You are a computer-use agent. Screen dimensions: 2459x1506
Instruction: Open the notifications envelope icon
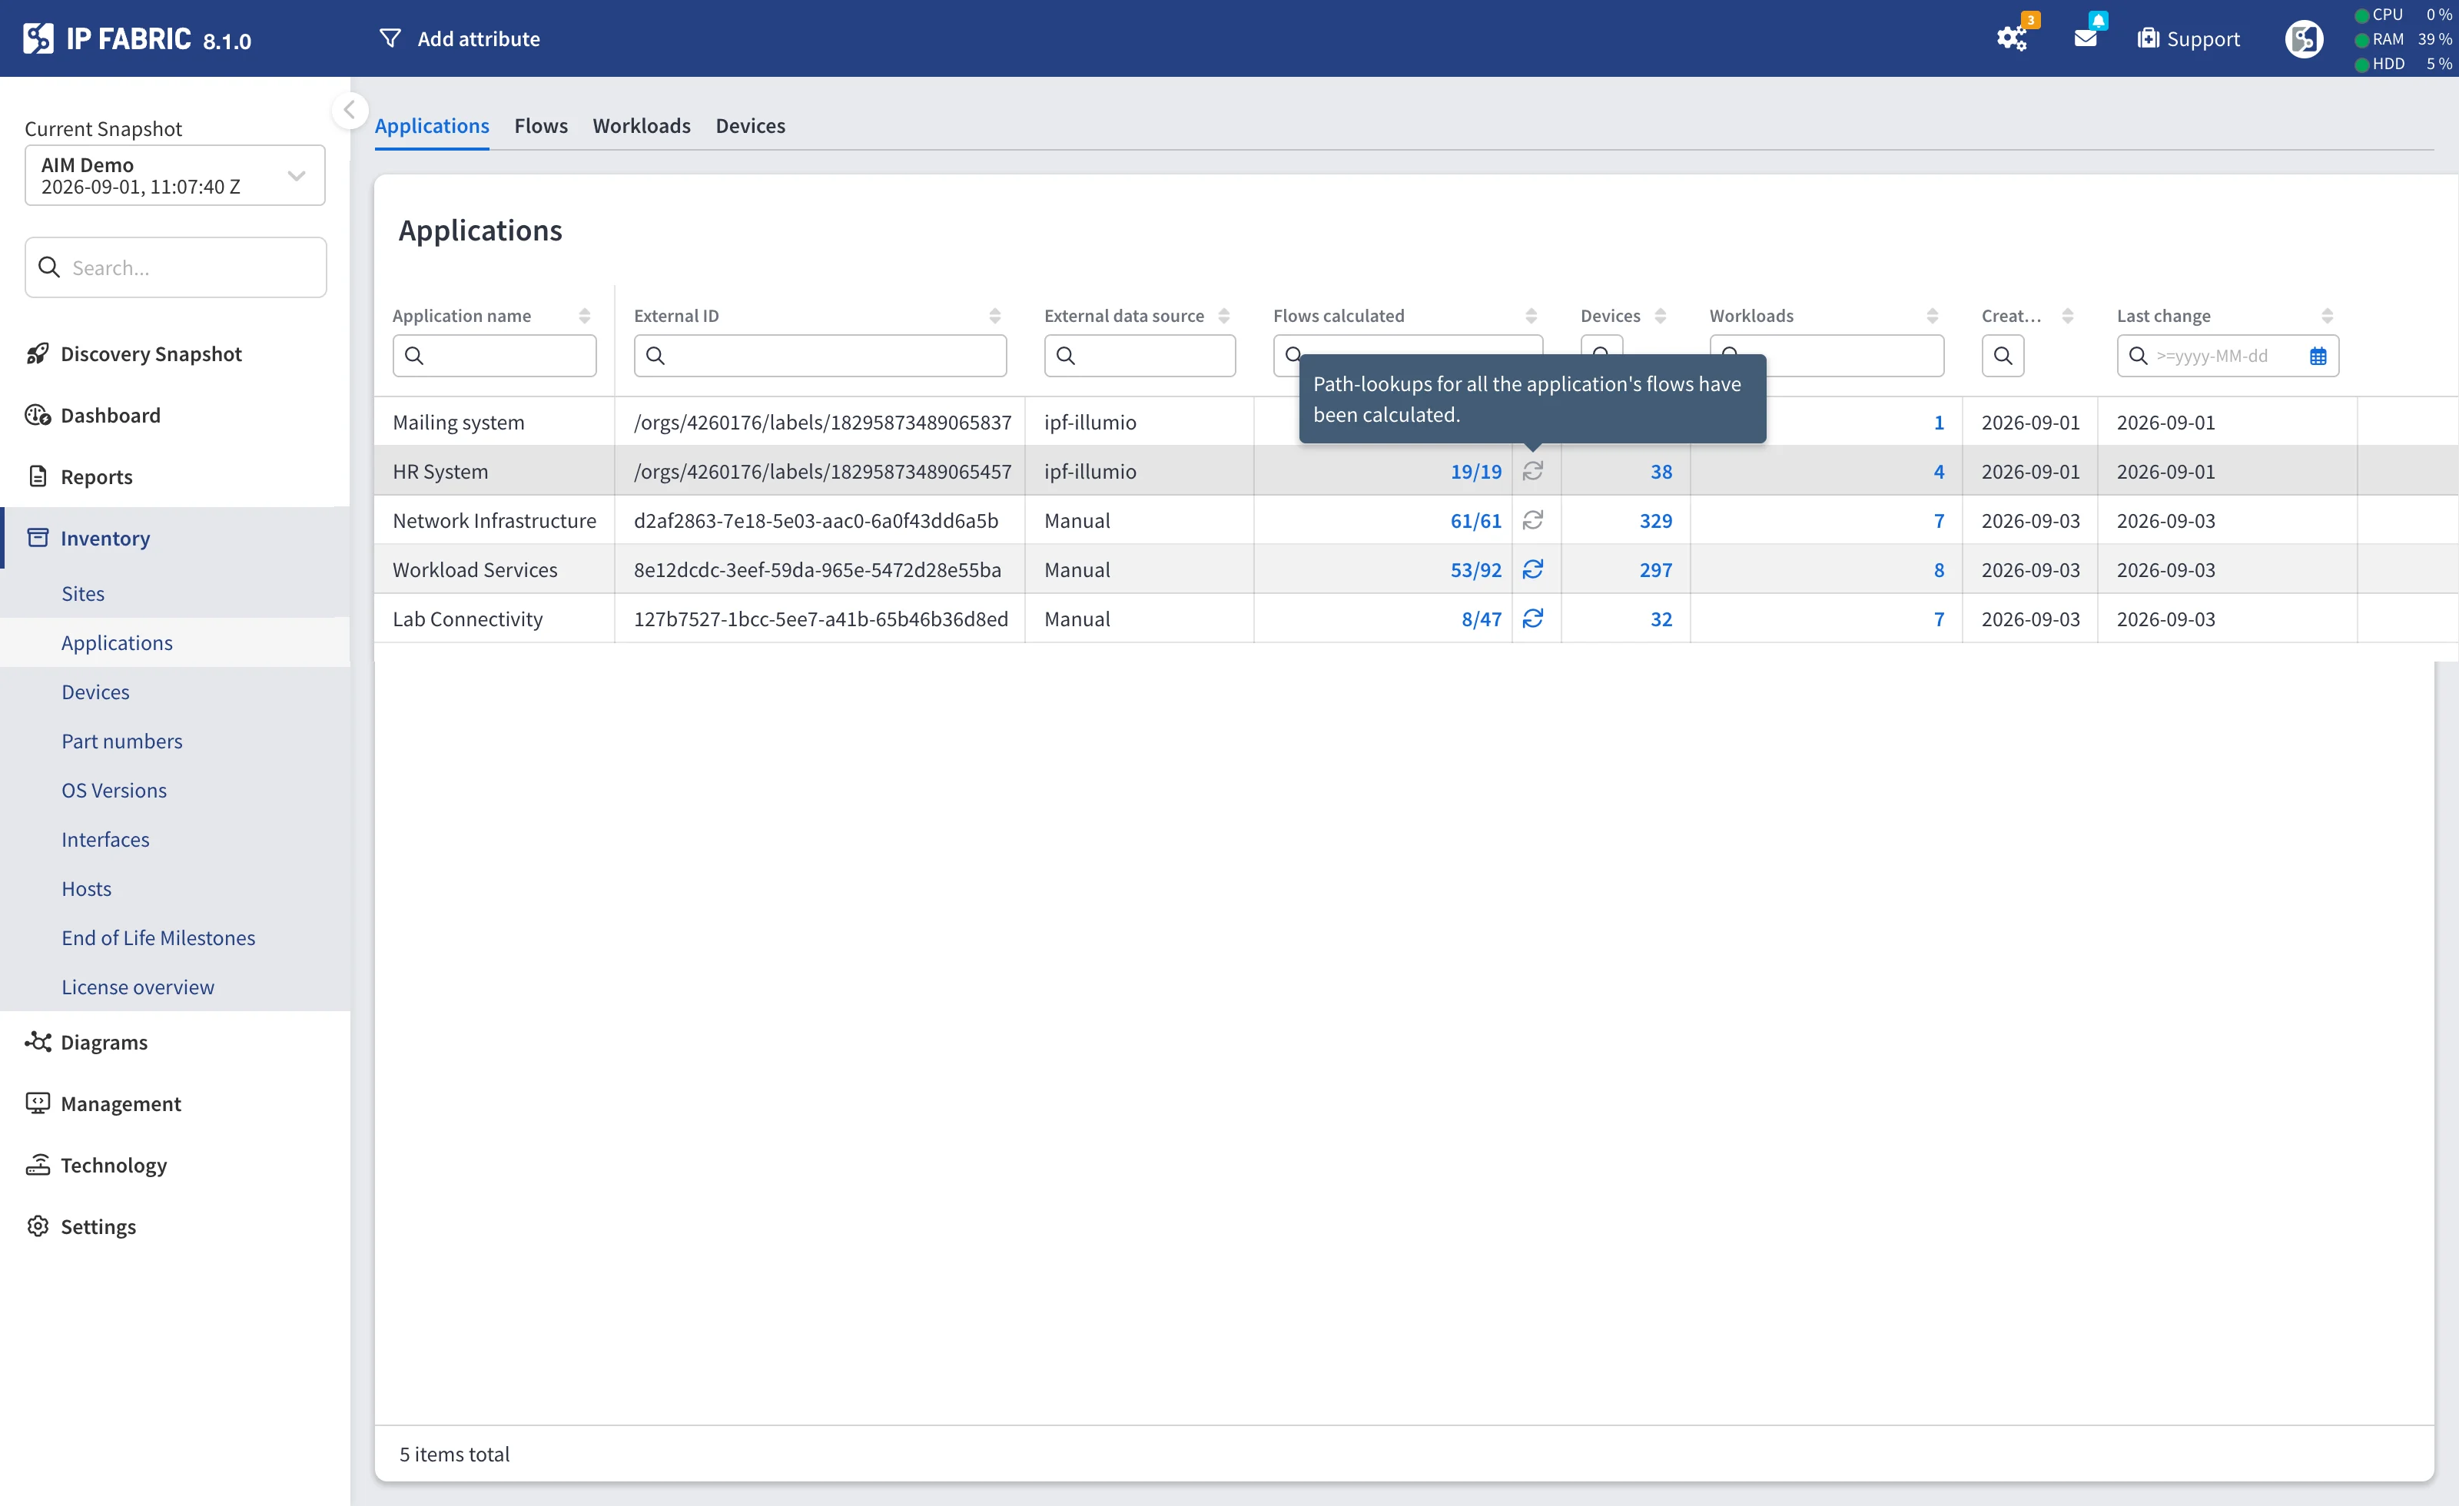click(2086, 39)
